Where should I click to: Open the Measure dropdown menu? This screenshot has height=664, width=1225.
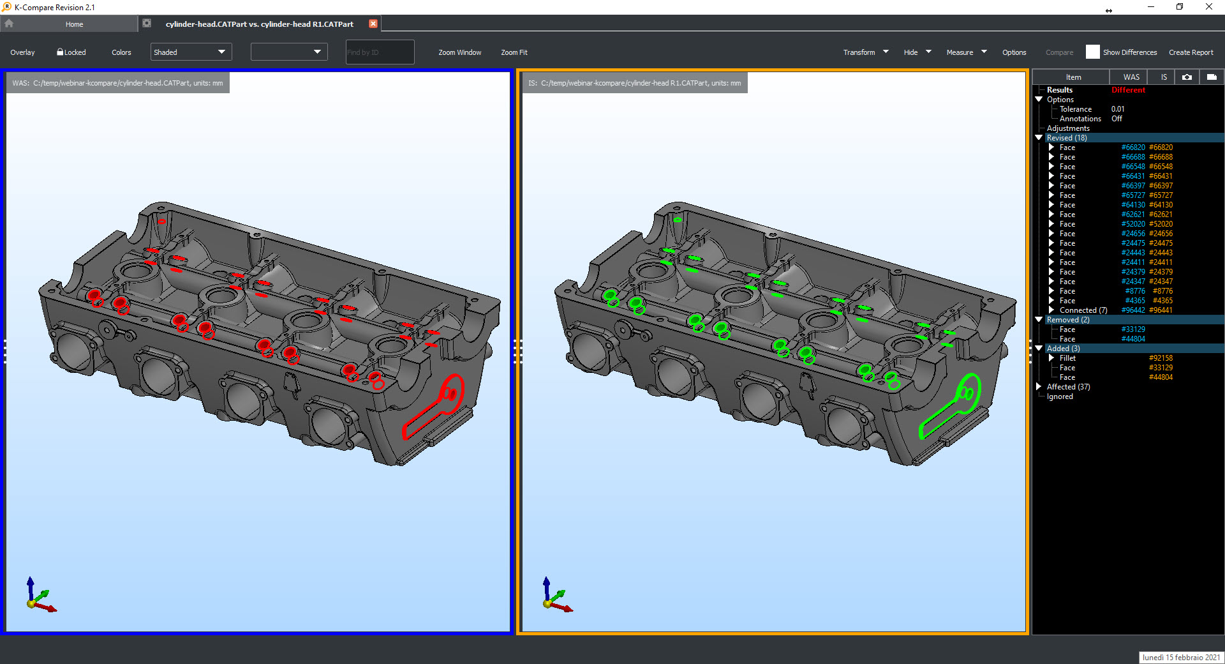pos(967,52)
